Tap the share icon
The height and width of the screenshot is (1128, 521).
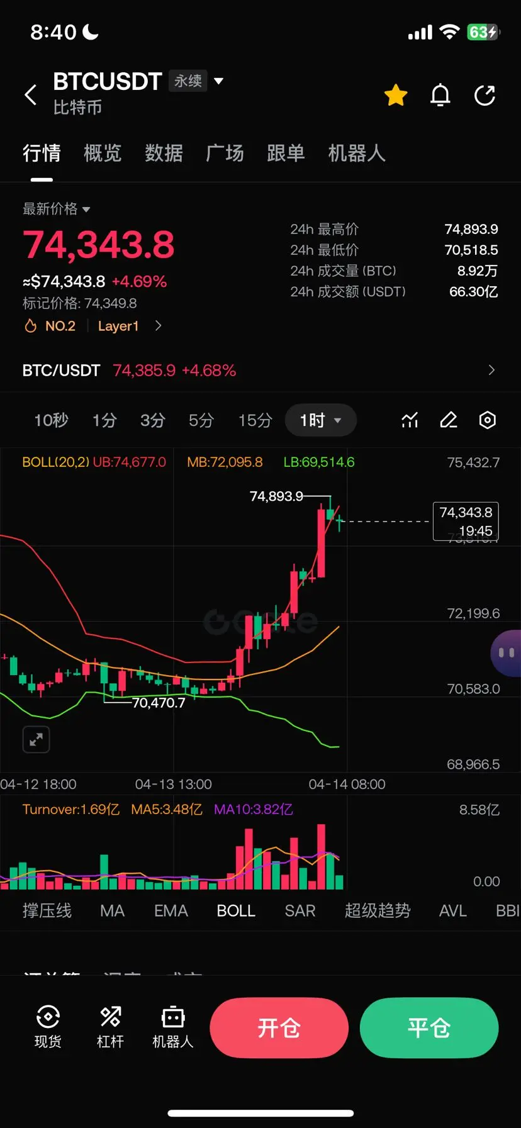485,95
